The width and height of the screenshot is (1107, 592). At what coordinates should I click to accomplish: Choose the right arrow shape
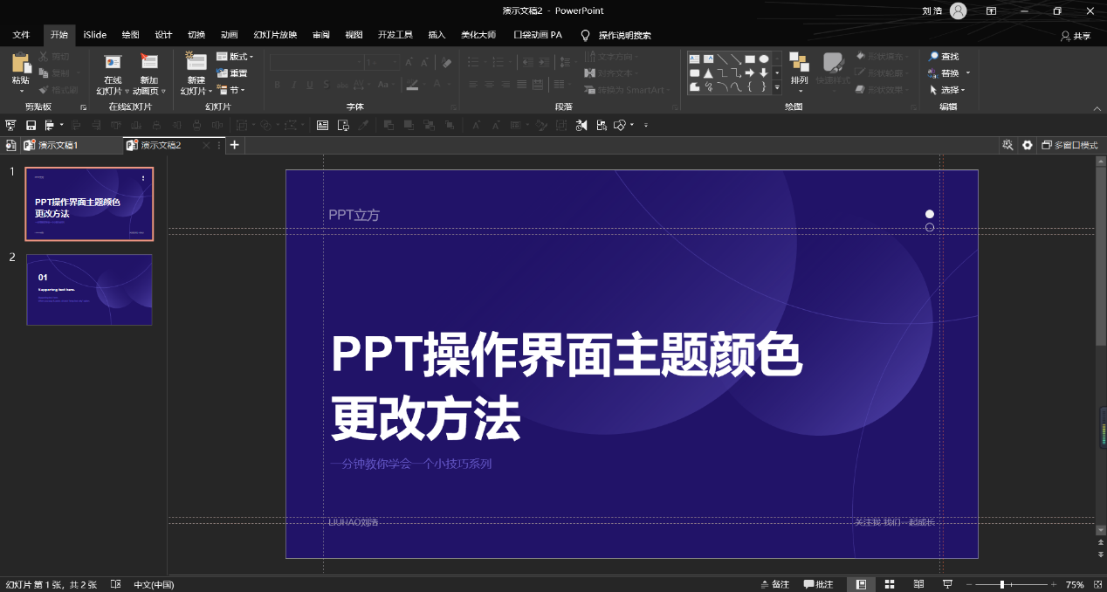[750, 73]
